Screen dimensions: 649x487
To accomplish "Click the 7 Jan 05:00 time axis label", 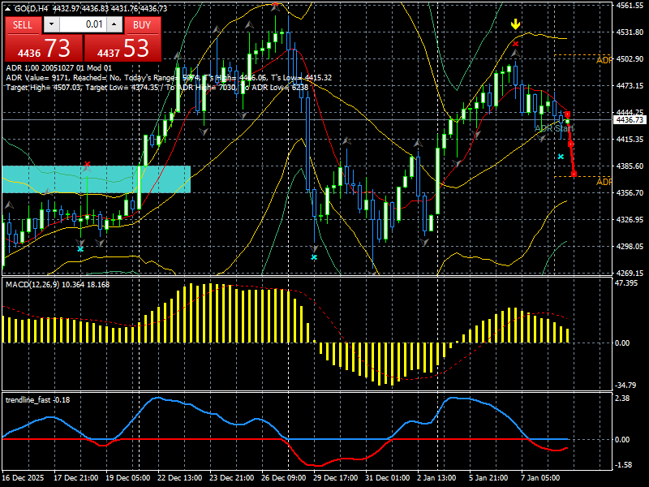I will tap(540, 477).
